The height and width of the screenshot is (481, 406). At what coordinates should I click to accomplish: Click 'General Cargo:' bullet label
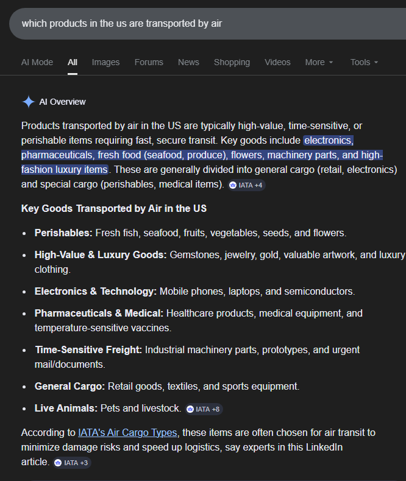pyautogui.click(x=69, y=386)
